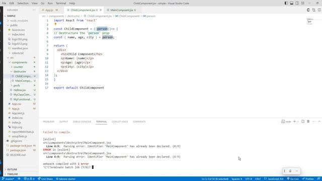
Task: Click the Split Editor icon
Action: click(319, 10)
